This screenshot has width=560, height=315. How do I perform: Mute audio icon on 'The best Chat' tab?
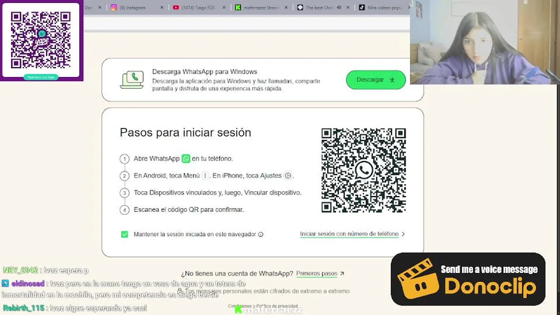tap(339, 7)
